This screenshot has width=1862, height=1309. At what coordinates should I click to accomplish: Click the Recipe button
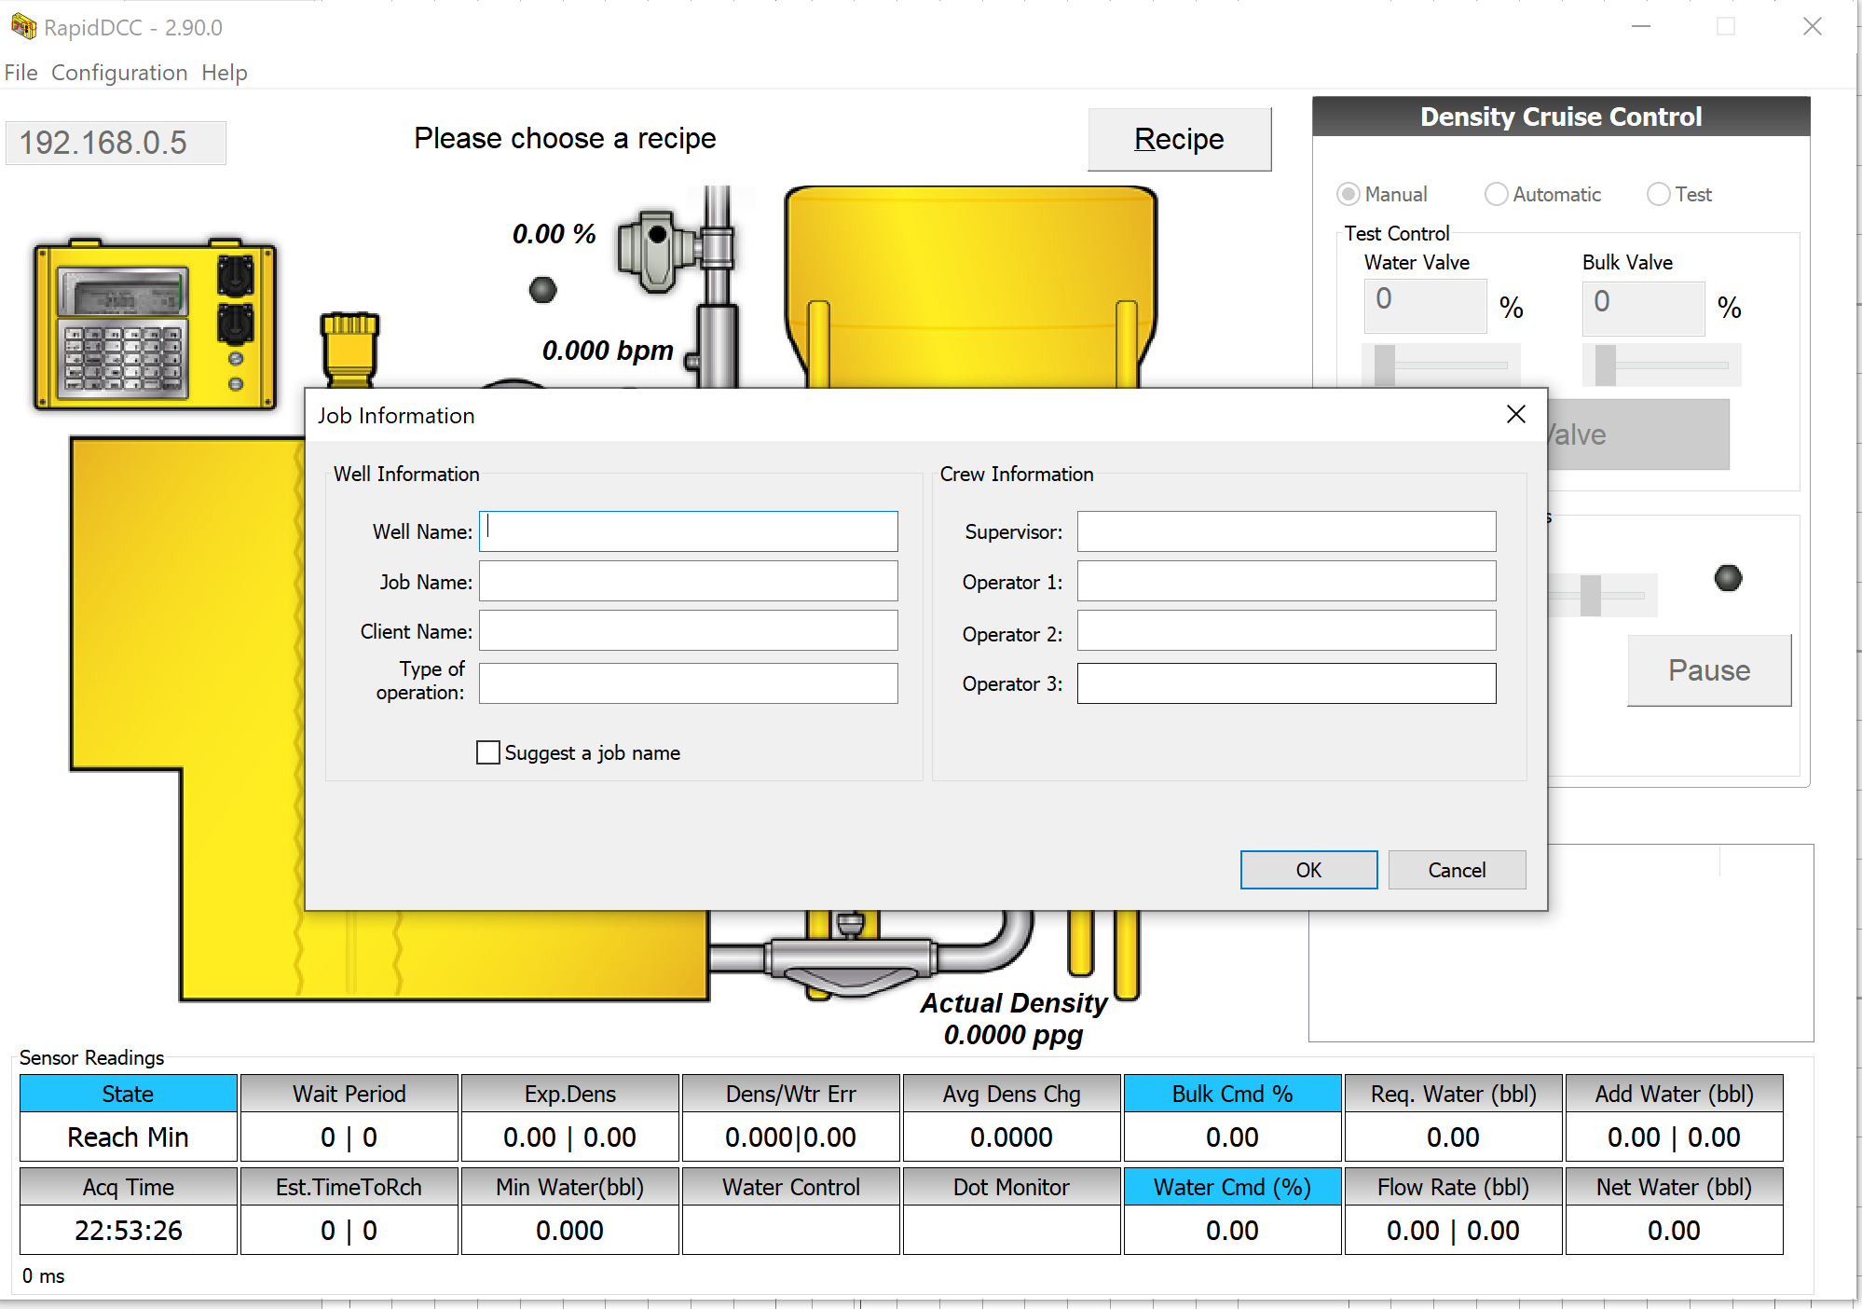1179,139
